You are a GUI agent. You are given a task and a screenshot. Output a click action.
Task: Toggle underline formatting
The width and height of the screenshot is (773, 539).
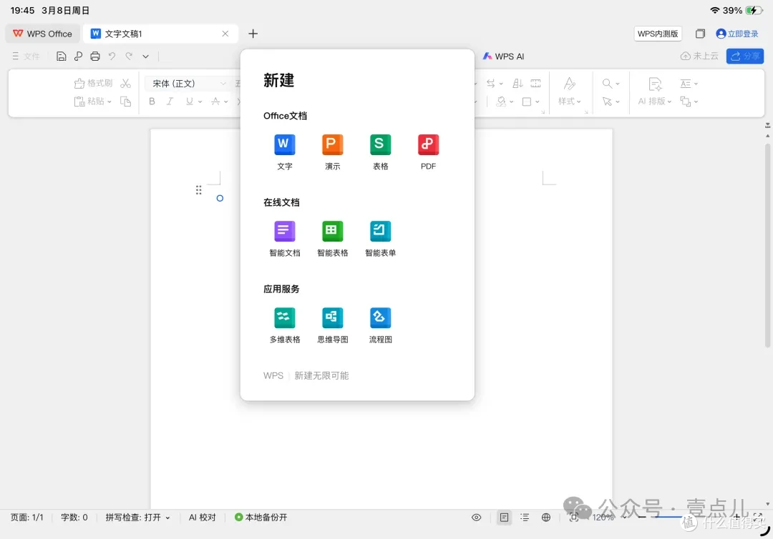(189, 101)
